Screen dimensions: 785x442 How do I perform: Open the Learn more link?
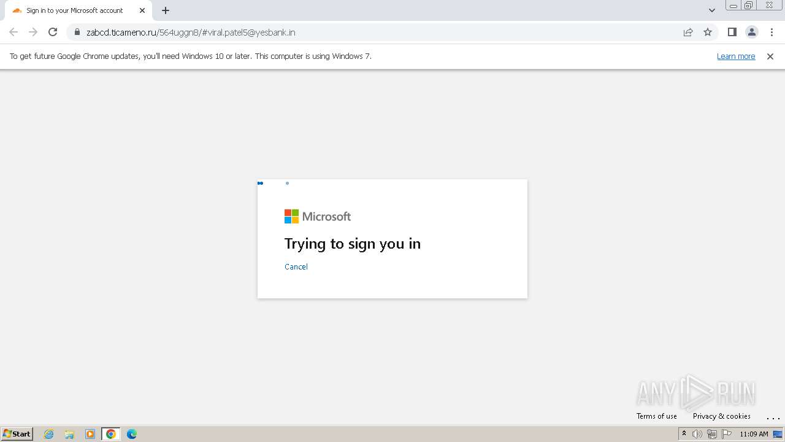(x=736, y=56)
